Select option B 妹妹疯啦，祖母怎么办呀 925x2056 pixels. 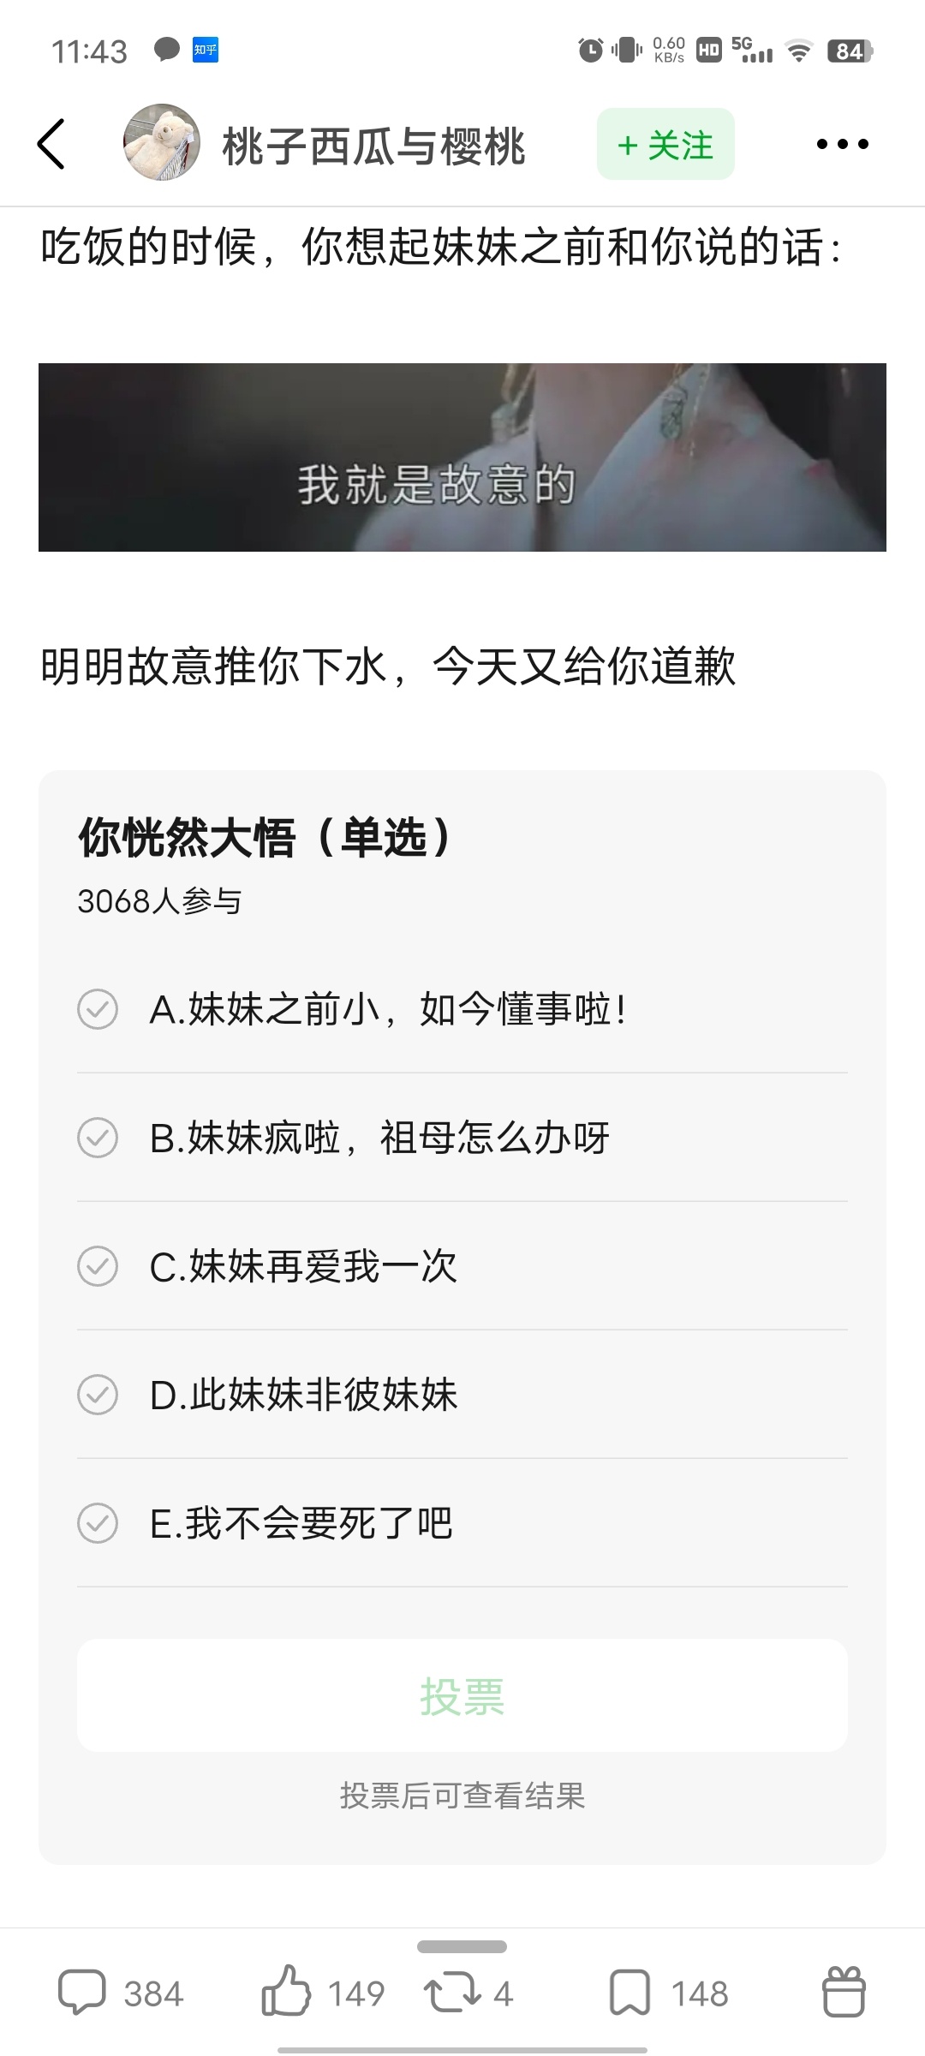click(x=462, y=1138)
